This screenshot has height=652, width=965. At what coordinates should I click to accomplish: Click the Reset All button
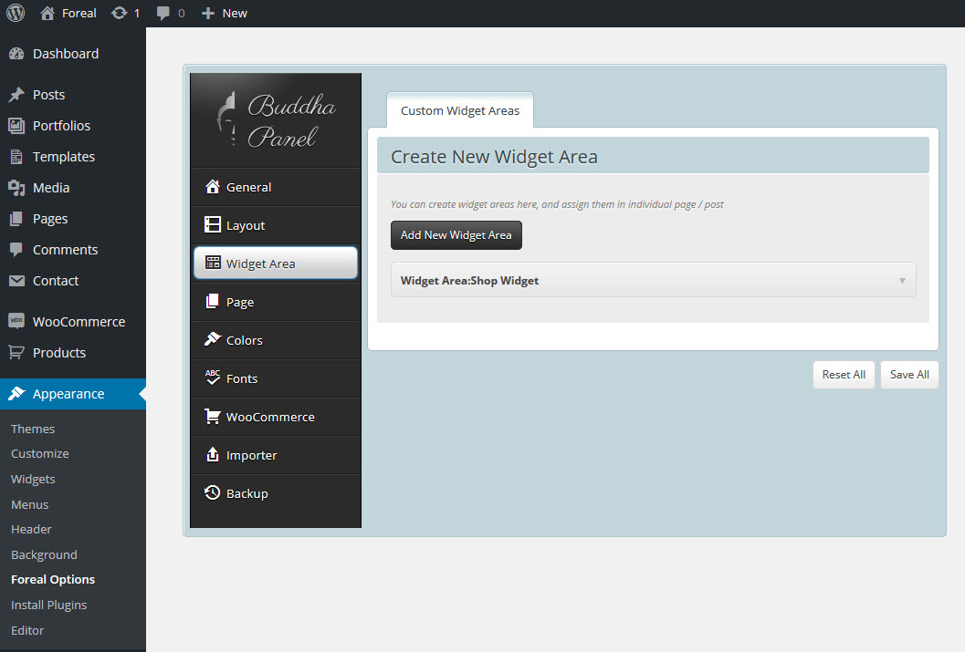(x=844, y=374)
